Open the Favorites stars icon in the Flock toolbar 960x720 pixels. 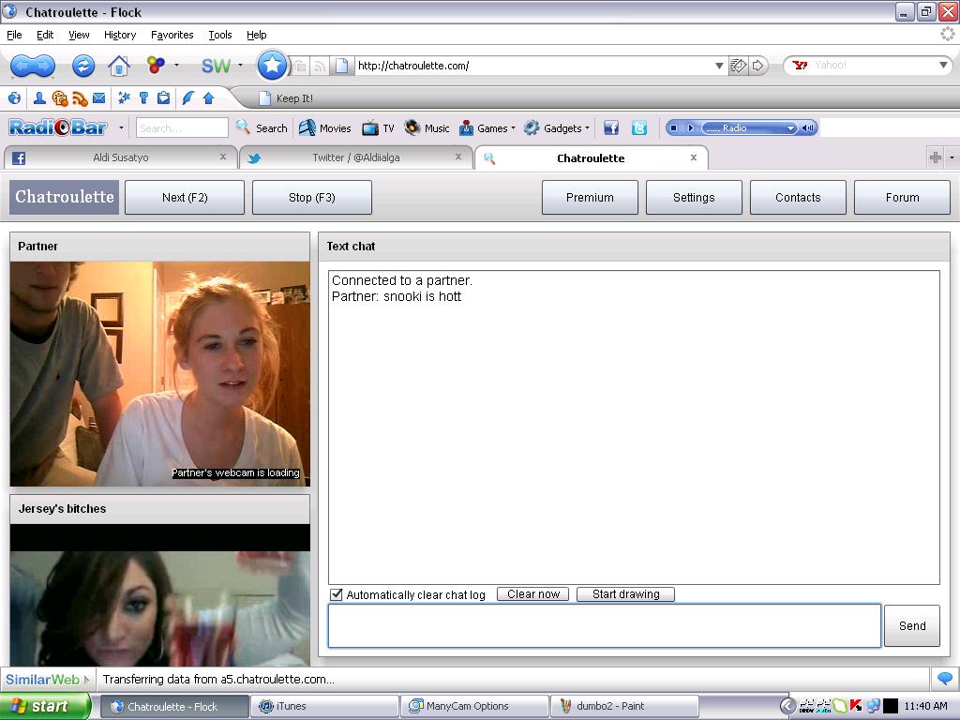pyautogui.click(x=125, y=97)
